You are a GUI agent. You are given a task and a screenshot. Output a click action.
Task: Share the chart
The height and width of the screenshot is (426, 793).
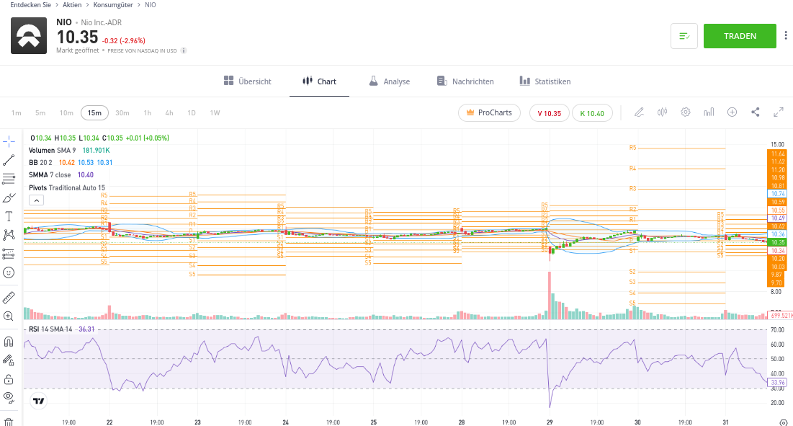[x=755, y=112]
